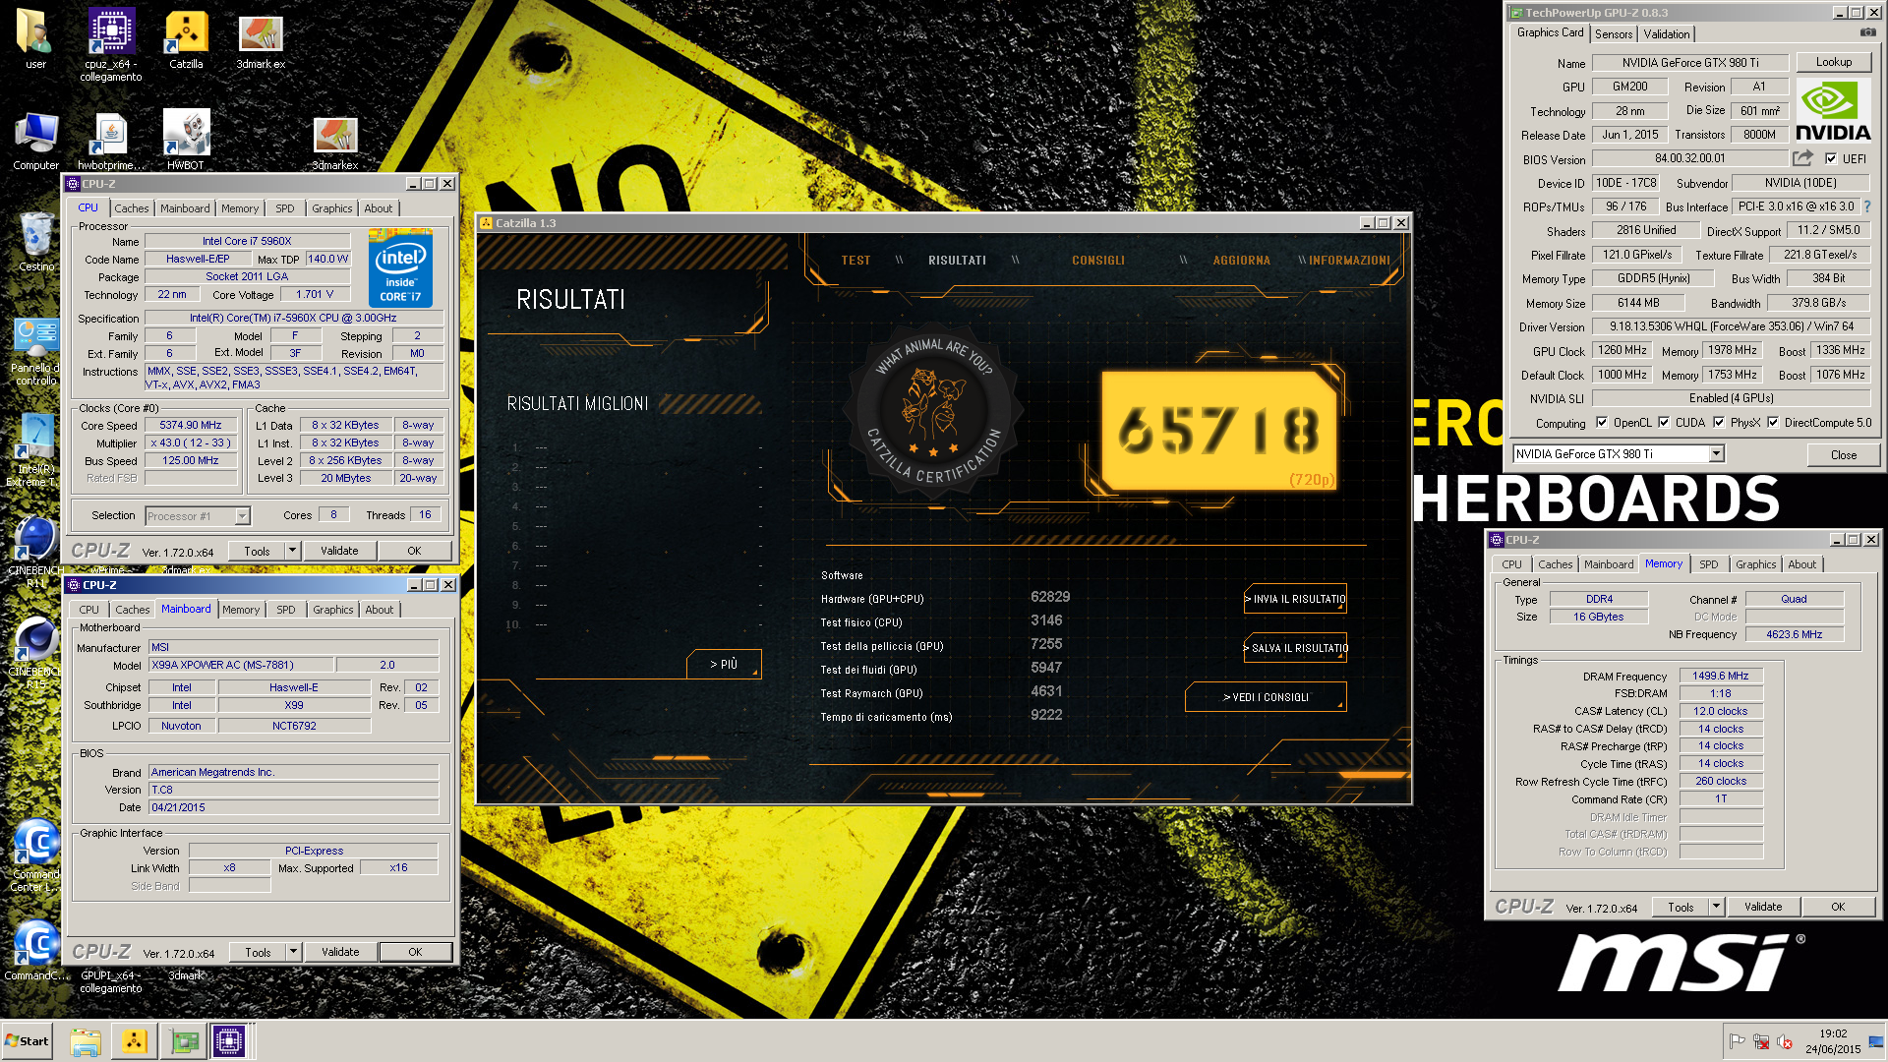Open the Computer desktop icon

pos(36,142)
